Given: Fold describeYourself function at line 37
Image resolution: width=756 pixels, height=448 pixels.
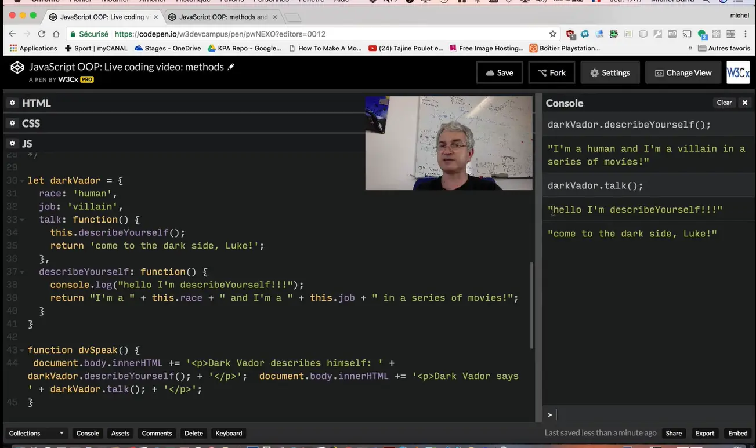Looking at the screenshot, I should (x=22, y=272).
